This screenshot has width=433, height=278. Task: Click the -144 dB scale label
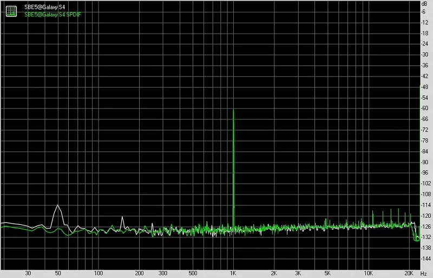pyautogui.click(x=425, y=259)
